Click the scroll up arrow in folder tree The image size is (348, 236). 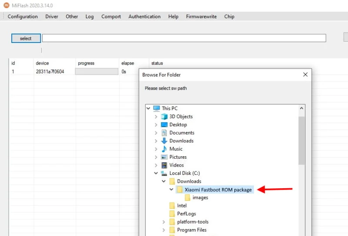(x=301, y=108)
